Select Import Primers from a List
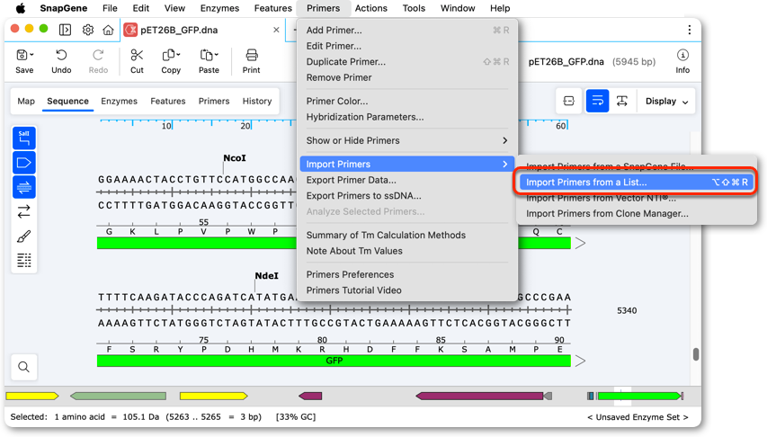 (x=636, y=182)
